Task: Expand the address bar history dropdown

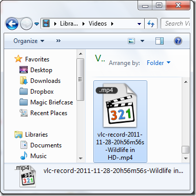Action: coord(140,24)
